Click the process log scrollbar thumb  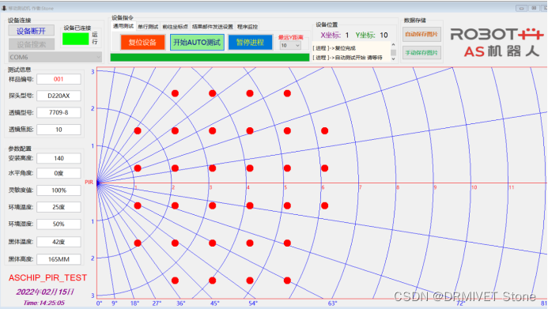393,52
